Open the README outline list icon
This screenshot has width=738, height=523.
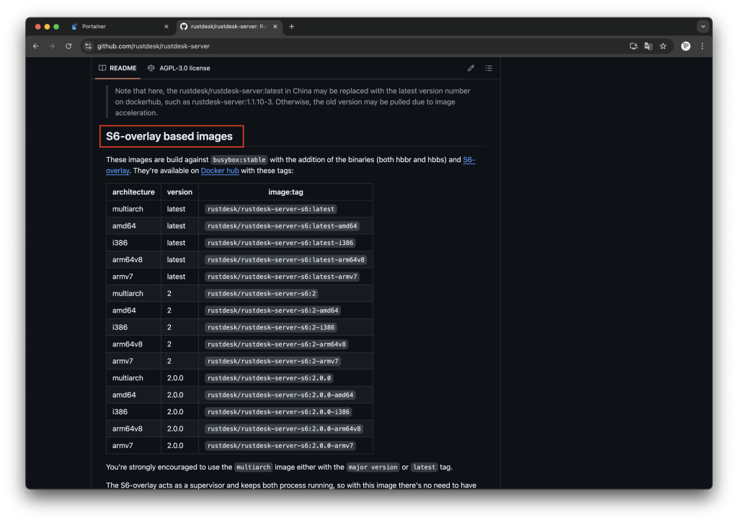pyautogui.click(x=489, y=68)
